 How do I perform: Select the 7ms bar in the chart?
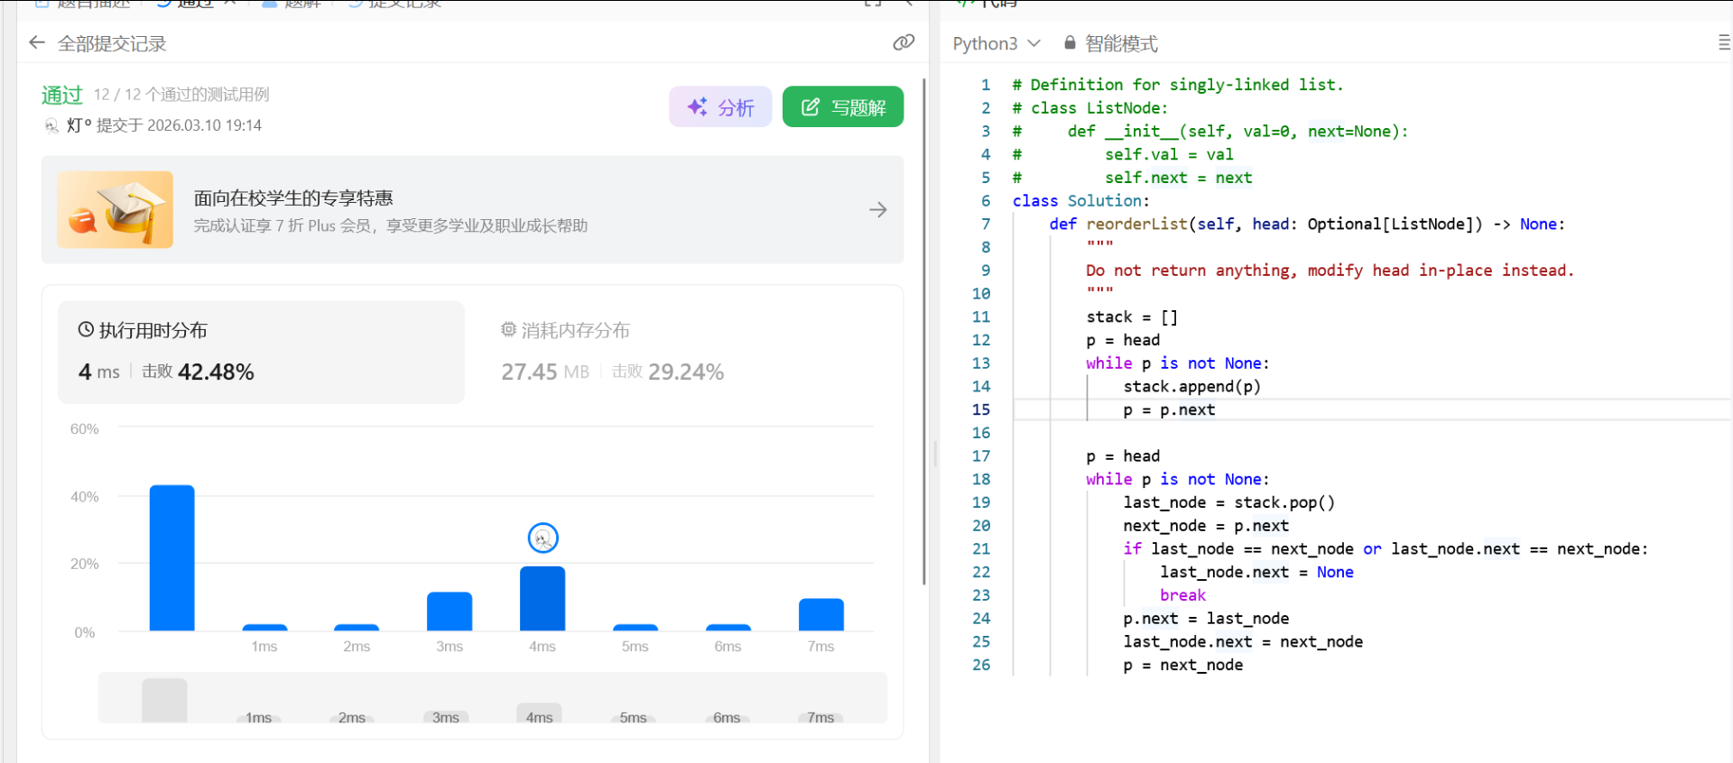click(x=820, y=614)
